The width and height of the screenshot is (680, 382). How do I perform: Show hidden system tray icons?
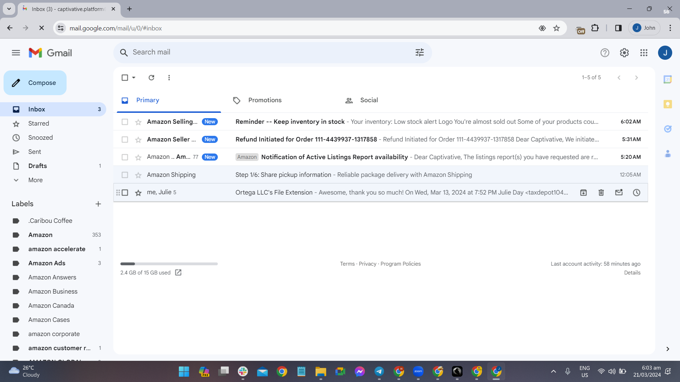click(x=553, y=371)
